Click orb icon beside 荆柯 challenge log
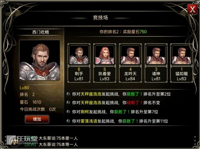The height and width of the screenshot is (149, 200). click(68, 112)
